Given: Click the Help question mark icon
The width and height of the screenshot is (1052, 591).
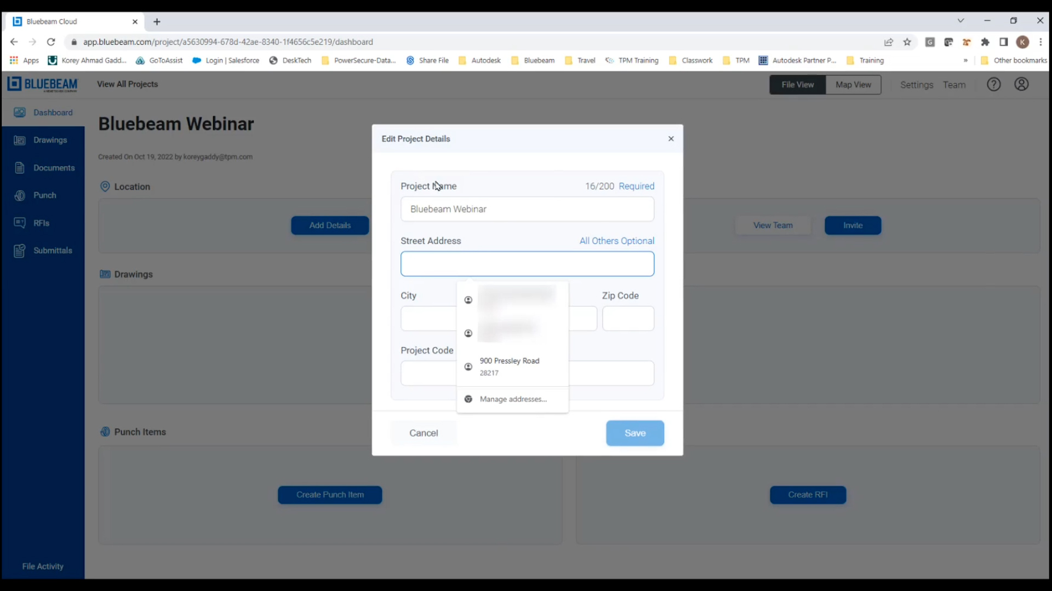Looking at the screenshot, I should pyautogui.click(x=993, y=84).
